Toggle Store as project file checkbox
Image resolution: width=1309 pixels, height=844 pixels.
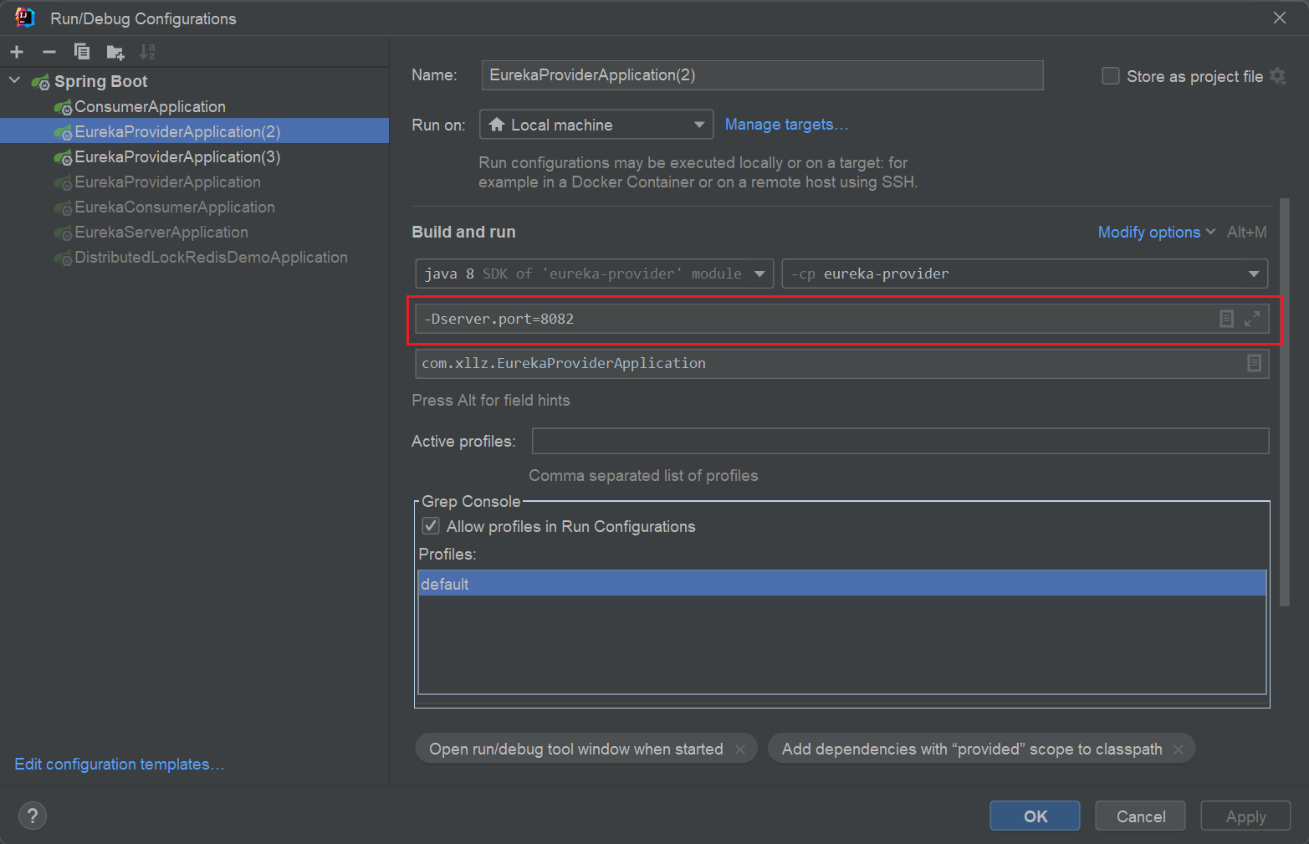[x=1111, y=76]
